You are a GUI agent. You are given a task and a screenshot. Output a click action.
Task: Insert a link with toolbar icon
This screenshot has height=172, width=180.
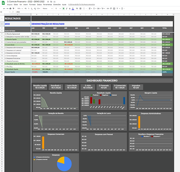[x=108, y=9]
